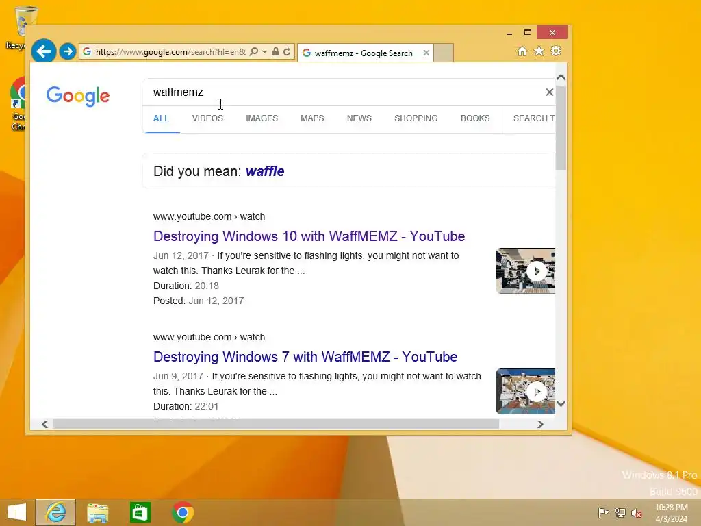Click 'Duration: 22:01' text
The height and width of the screenshot is (526, 701).
point(186,407)
